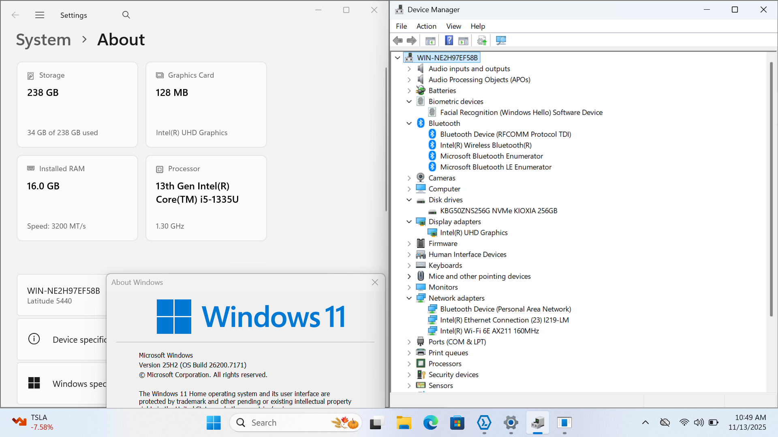Screen dimensions: 778x437
Task: Click the Wi-Fi icon in system tray
Action: click(684, 422)
